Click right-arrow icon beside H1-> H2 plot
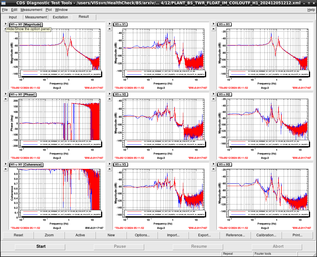This screenshot has width=317, height=257. pos(214,94)
